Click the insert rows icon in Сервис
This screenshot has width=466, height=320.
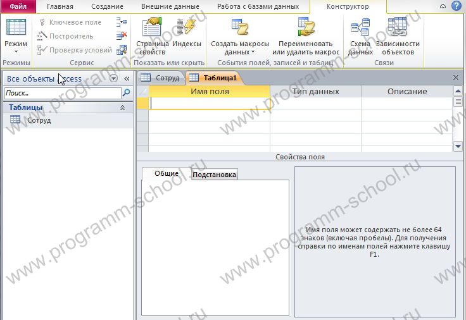click(122, 22)
